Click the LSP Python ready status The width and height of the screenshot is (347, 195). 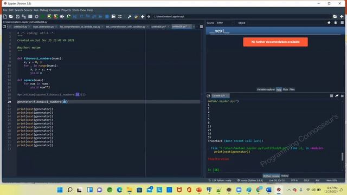click(220, 180)
